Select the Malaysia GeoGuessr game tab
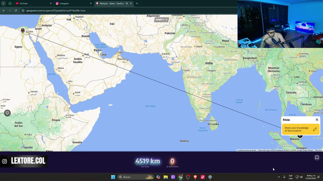 click(x=114, y=4)
